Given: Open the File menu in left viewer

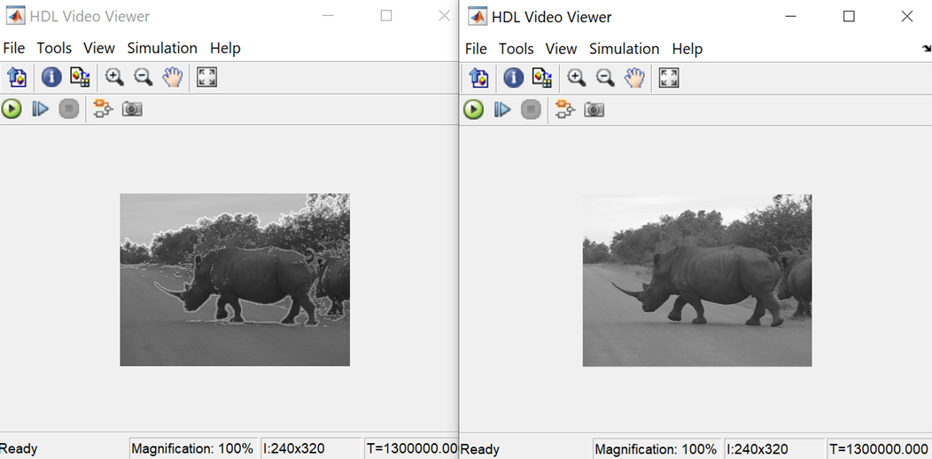Looking at the screenshot, I should pos(14,48).
